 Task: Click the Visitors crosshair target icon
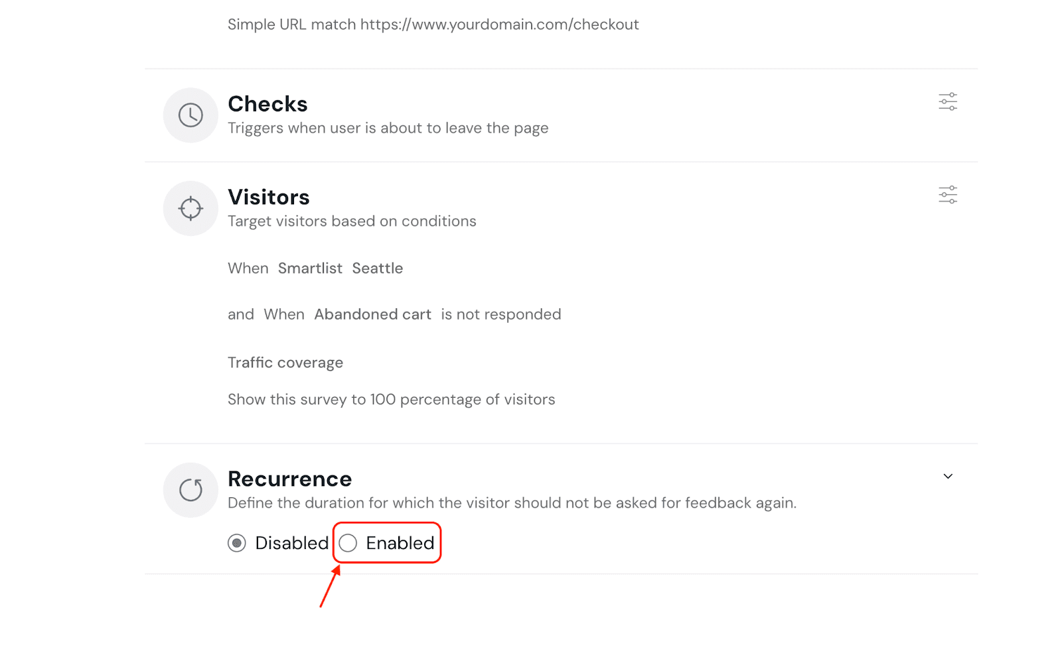coord(190,208)
